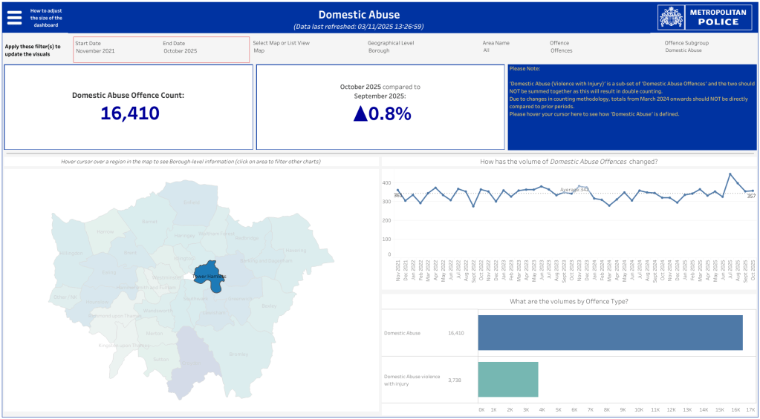
Task: Click the blue Domestic Abuse bar
Action: pos(609,333)
